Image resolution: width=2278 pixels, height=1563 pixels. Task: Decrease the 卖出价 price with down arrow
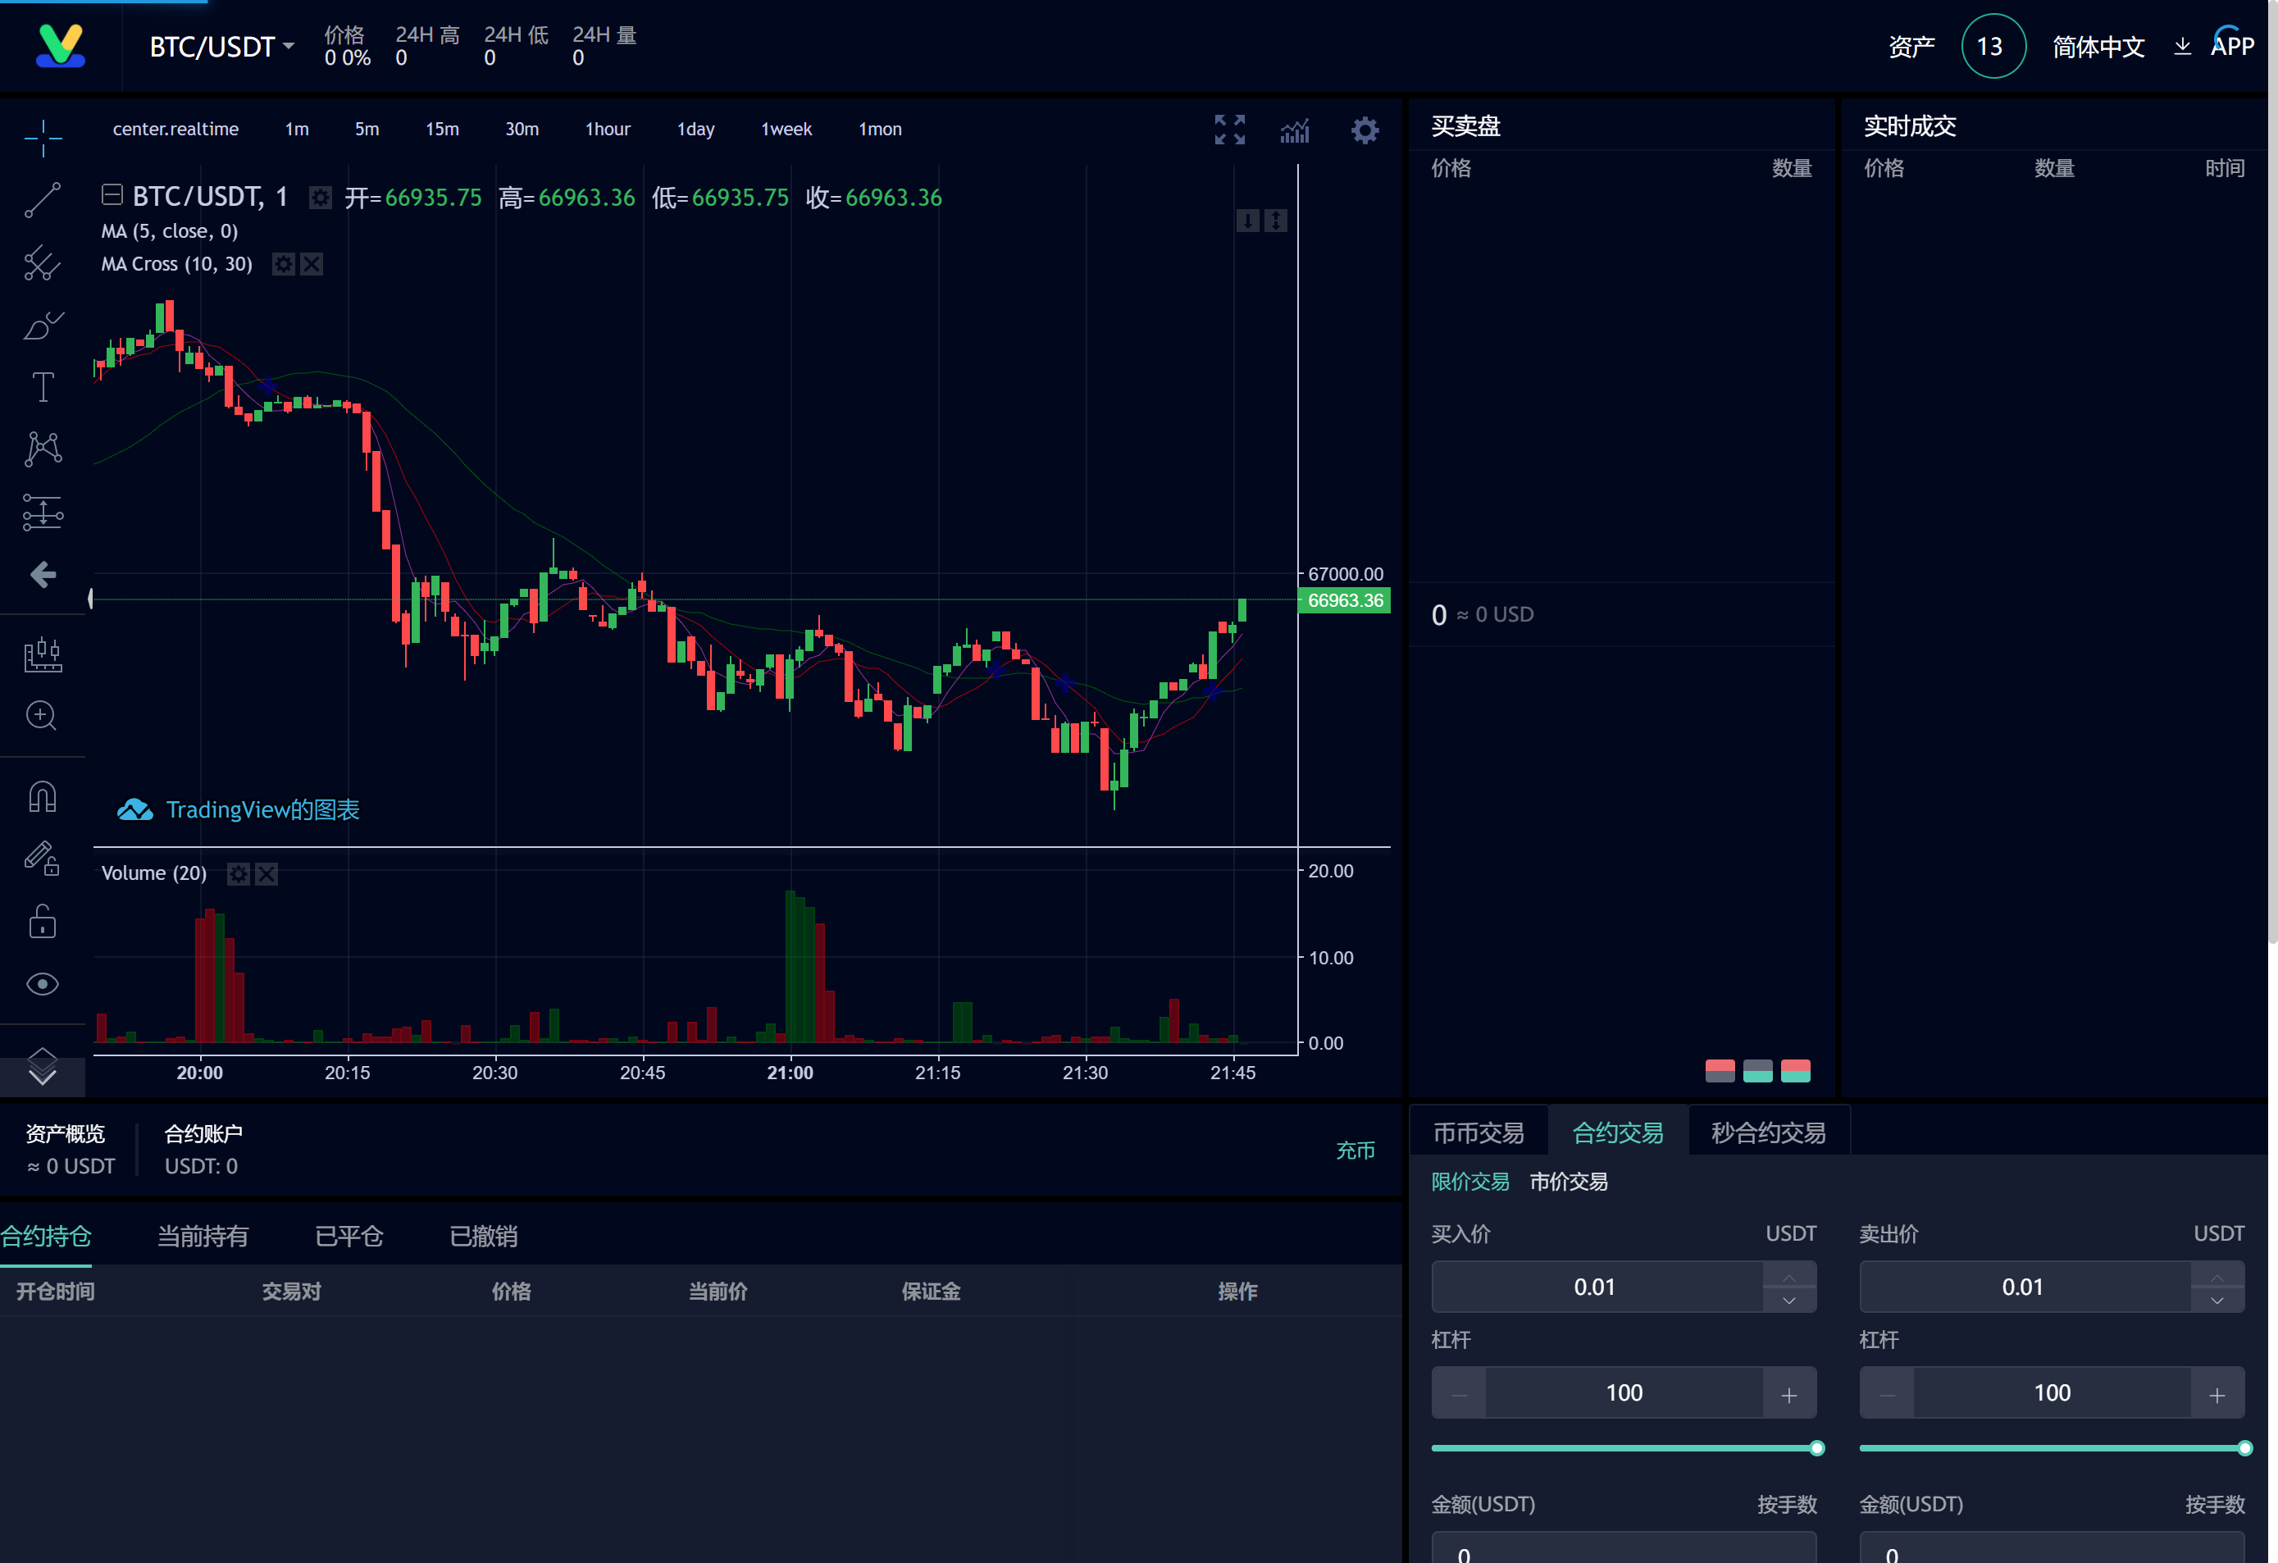pos(2217,1300)
